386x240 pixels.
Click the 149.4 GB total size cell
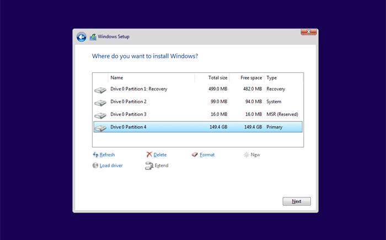(x=218, y=127)
